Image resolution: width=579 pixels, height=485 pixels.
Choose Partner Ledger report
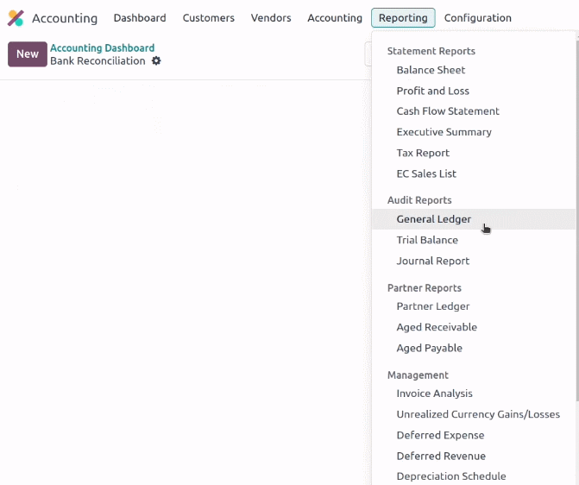(x=433, y=306)
